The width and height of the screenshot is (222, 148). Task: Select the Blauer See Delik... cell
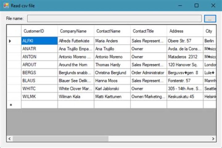76,81
